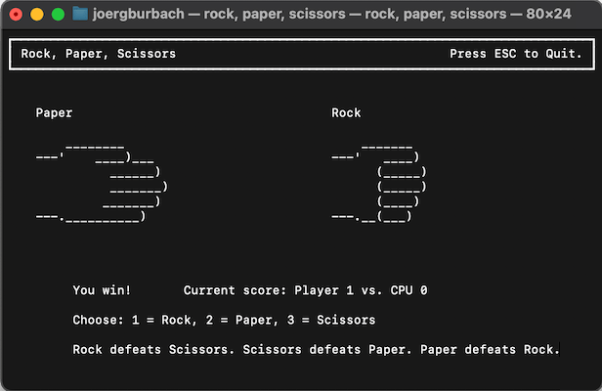Click the blue folder icon in title bar
Image resolution: width=602 pixels, height=391 pixels.
[80, 15]
